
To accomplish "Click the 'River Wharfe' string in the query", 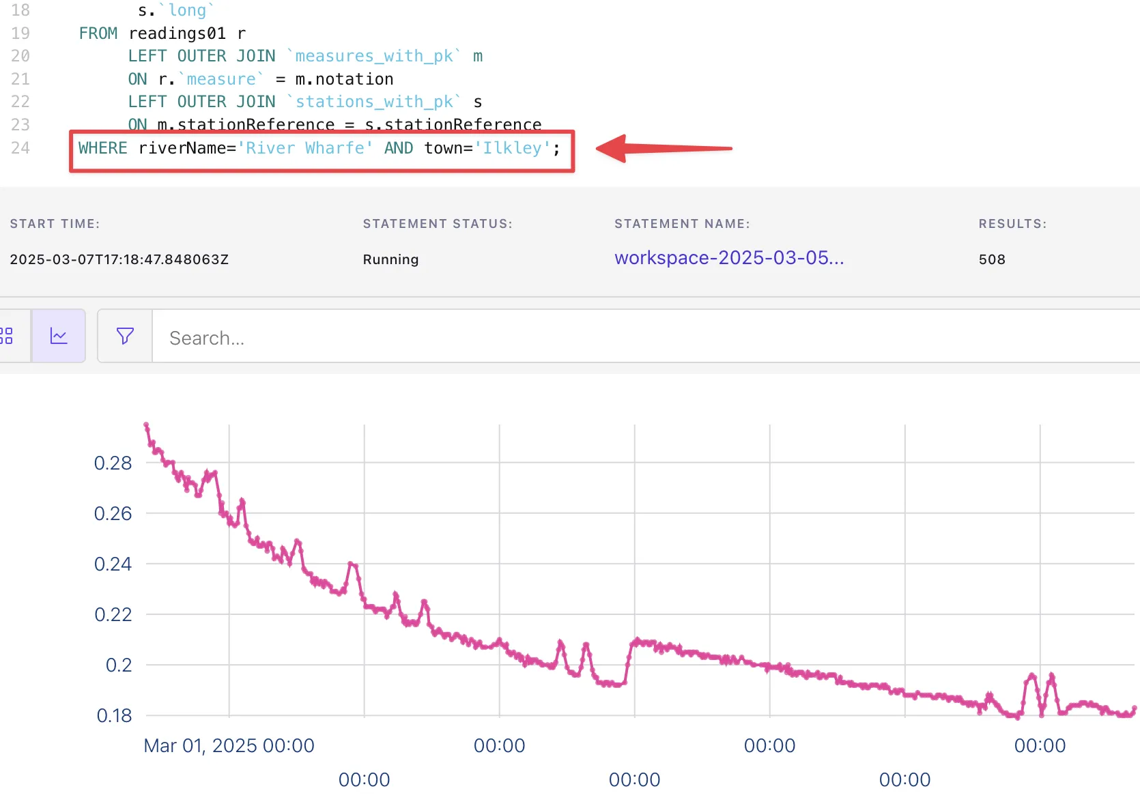I will (305, 148).
